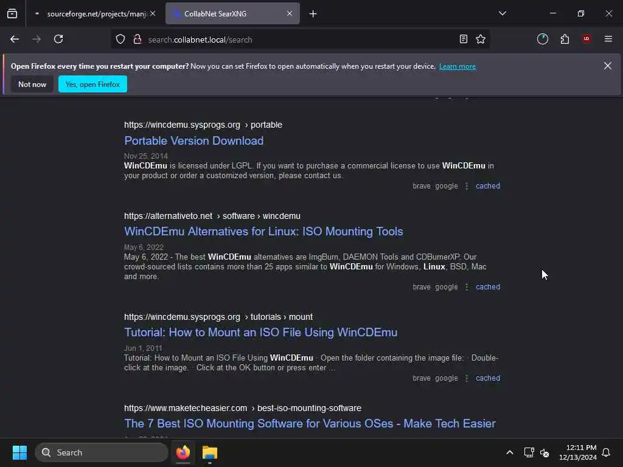Viewport: 623px width, 467px height.
Task: Open the Firefox View tab list icon
Action: [x=12, y=13]
